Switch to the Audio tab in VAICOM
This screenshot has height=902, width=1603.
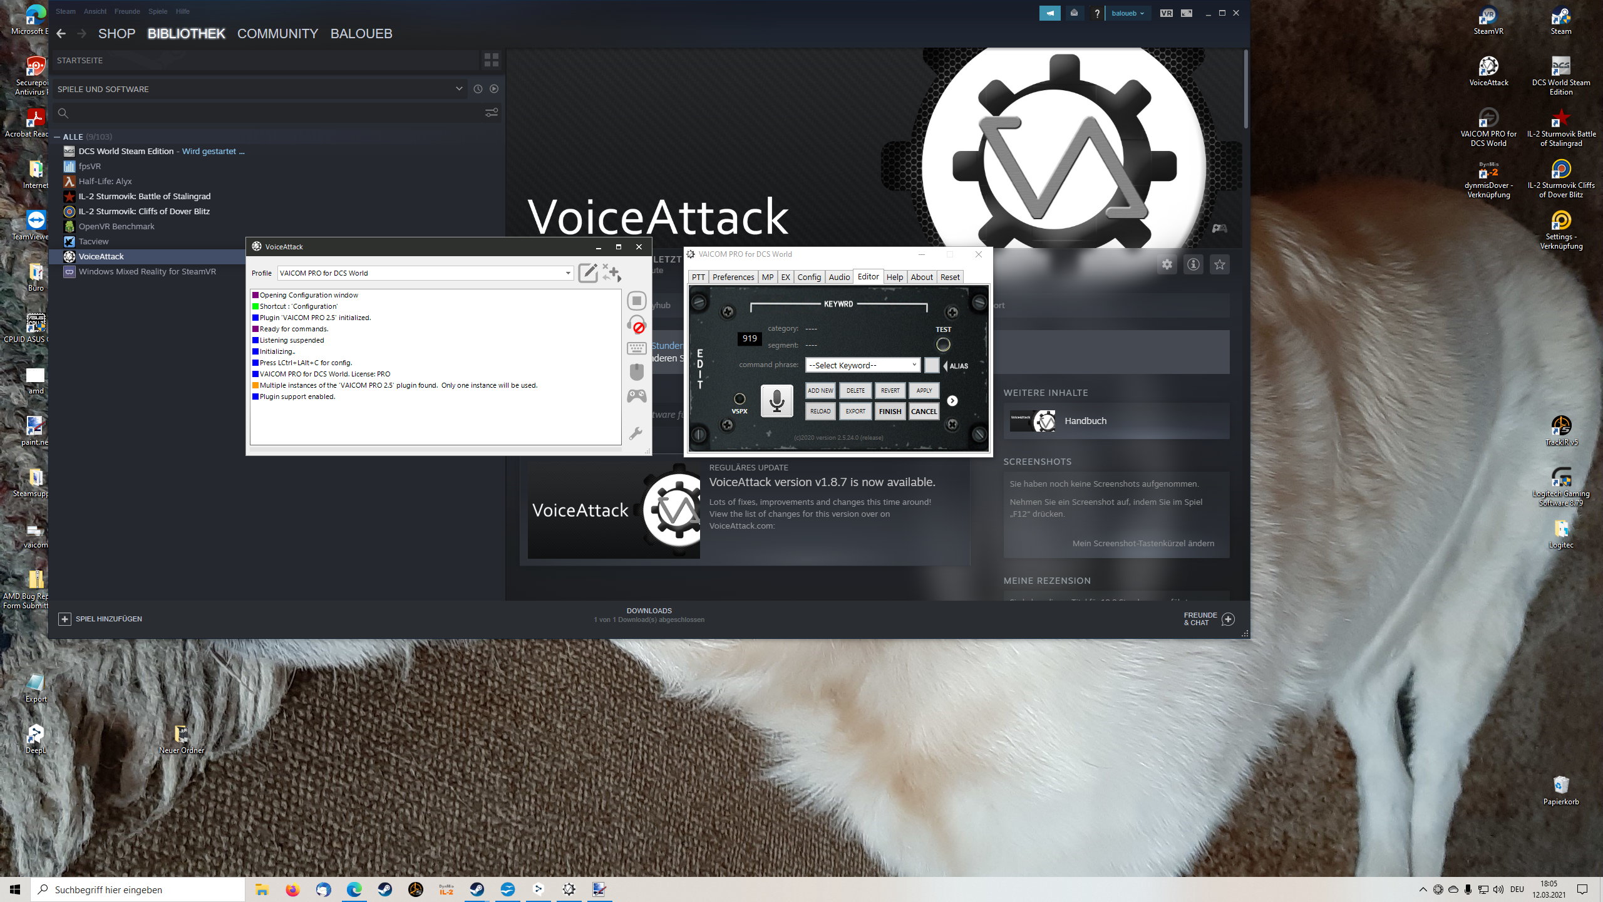tap(839, 277)
